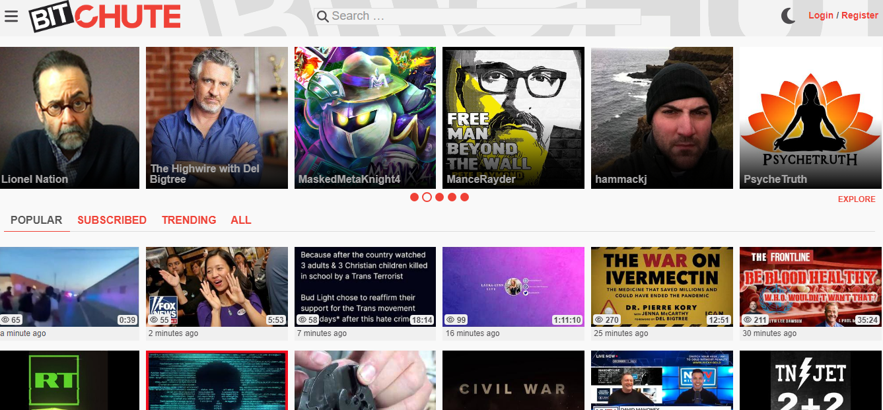Open the CIVIL WAR video thumbnail
The image size is (883, 410).
pyautogui.click(x=513, y=380)
